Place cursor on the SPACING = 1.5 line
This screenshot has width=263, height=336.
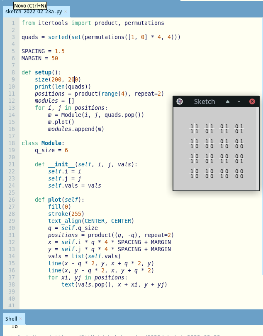(x=43, y=51)
